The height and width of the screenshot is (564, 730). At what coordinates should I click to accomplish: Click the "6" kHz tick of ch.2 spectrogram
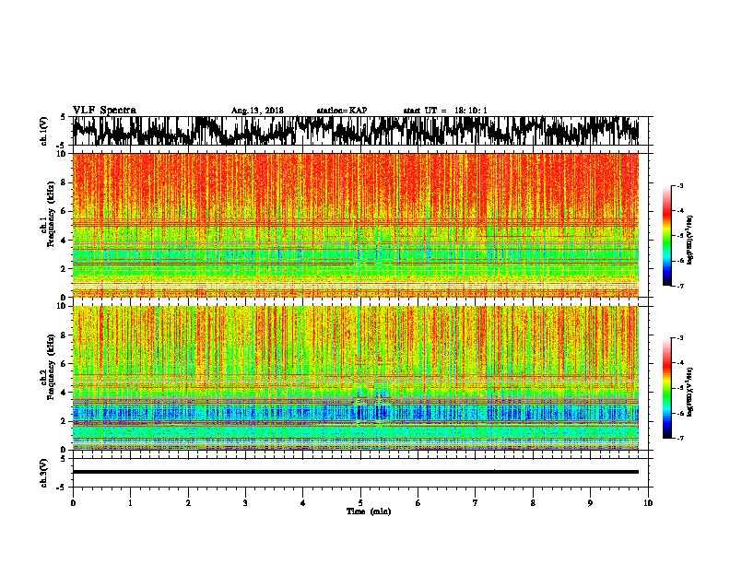point(65,364)
